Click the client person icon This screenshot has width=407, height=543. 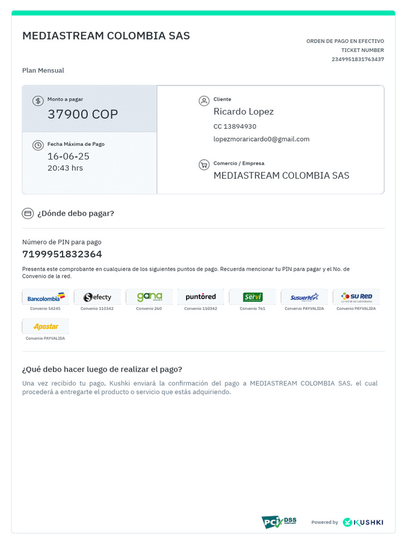click(204, 101)
